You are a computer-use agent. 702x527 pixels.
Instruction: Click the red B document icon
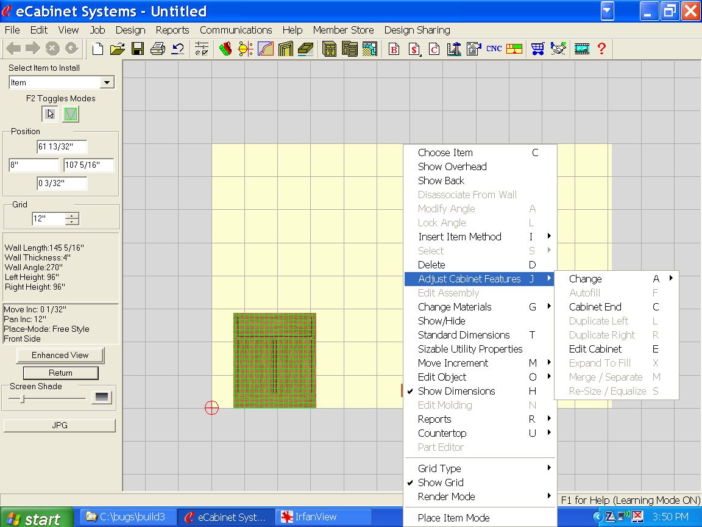394,48
